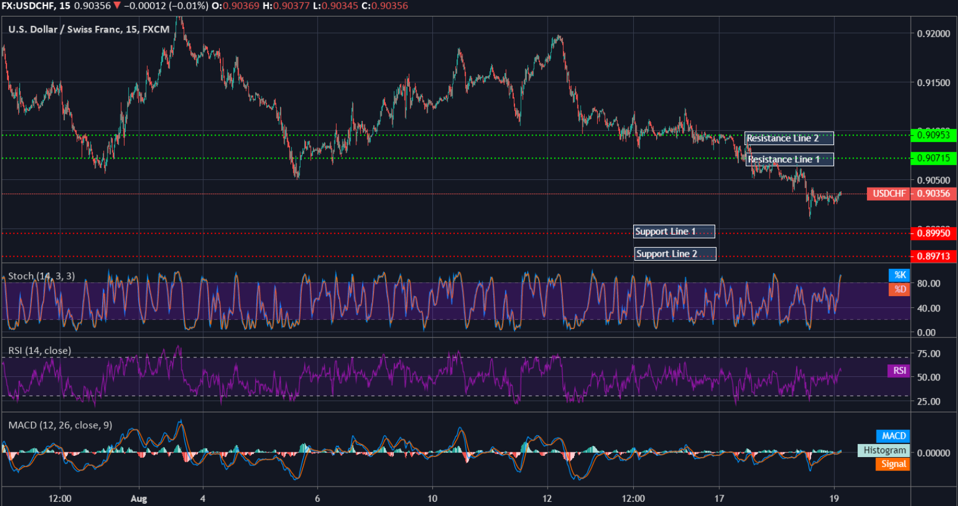Click the Resistance Line 2 label
958x506 pixels.
click(x=788, y=138)
